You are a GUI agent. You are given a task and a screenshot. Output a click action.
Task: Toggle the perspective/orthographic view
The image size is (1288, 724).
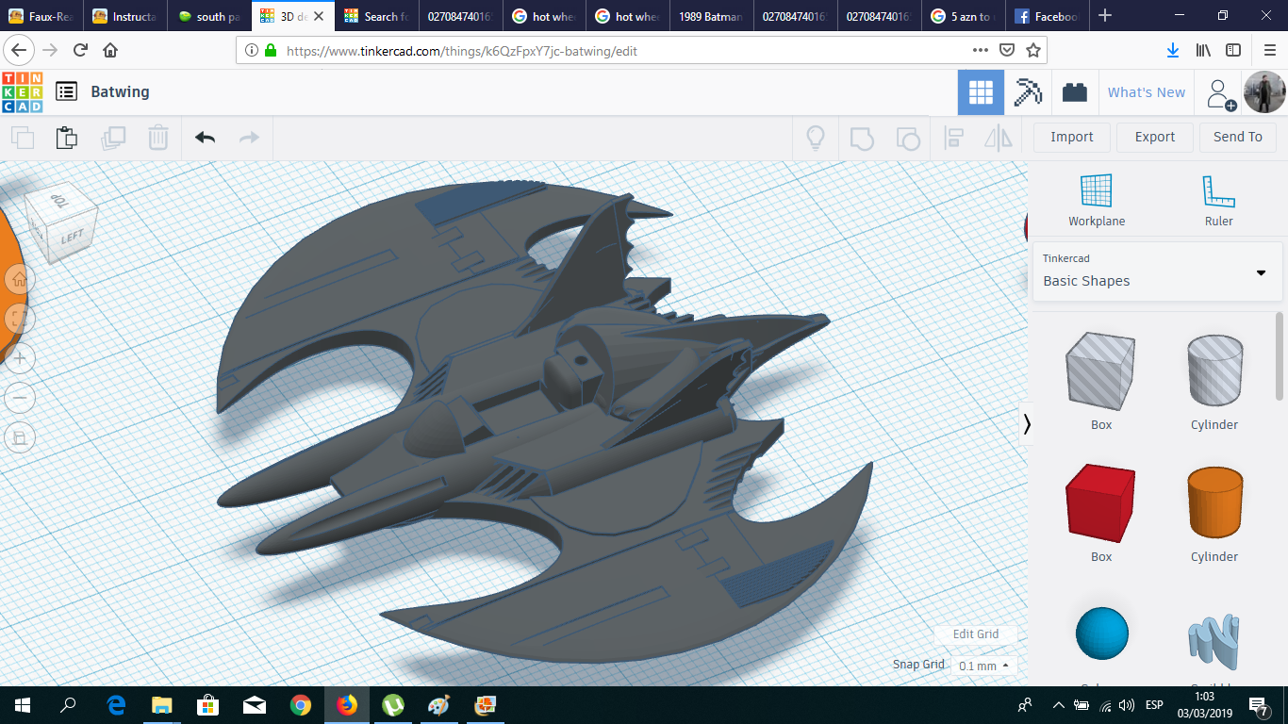[20, 437]
